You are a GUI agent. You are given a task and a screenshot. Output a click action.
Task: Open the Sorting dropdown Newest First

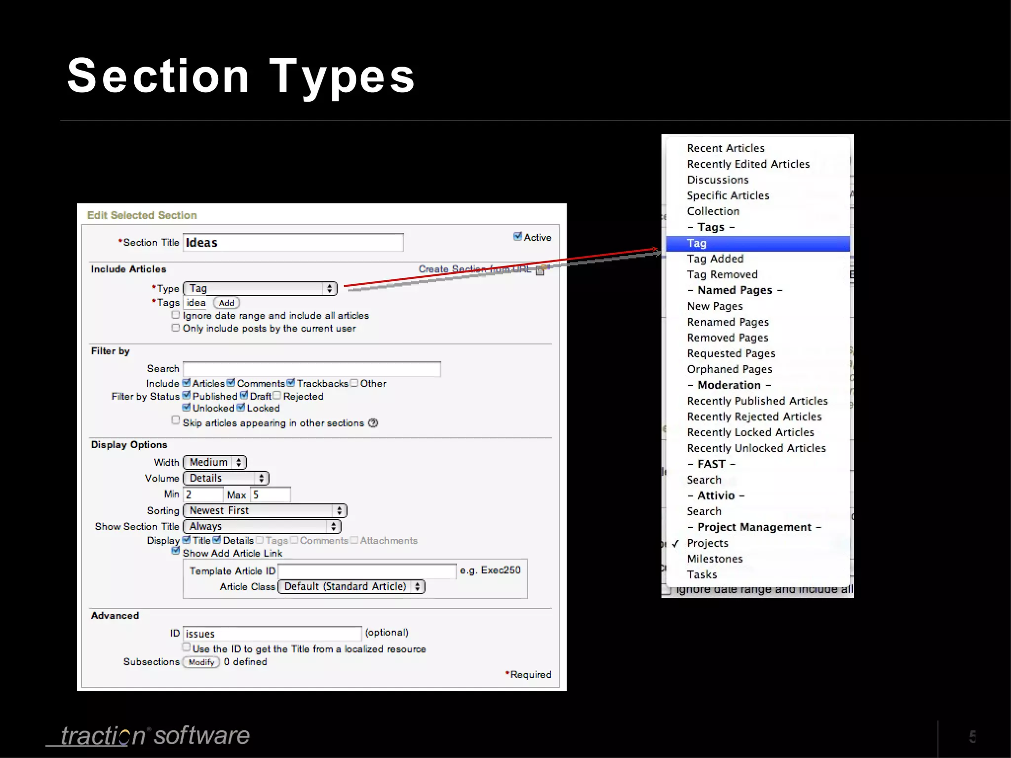(265, 511)
